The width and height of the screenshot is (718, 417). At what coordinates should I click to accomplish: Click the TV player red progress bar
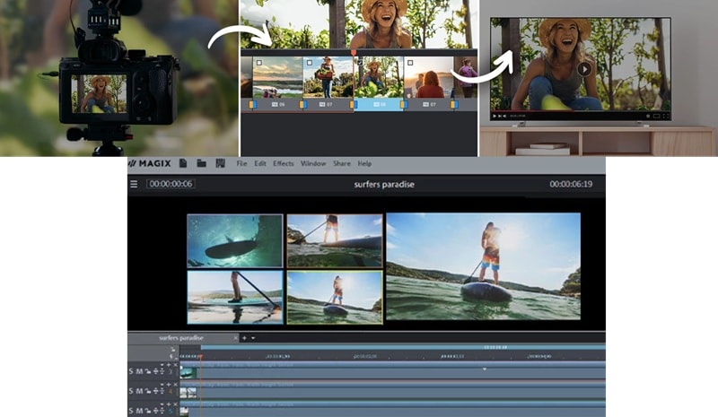531,111
